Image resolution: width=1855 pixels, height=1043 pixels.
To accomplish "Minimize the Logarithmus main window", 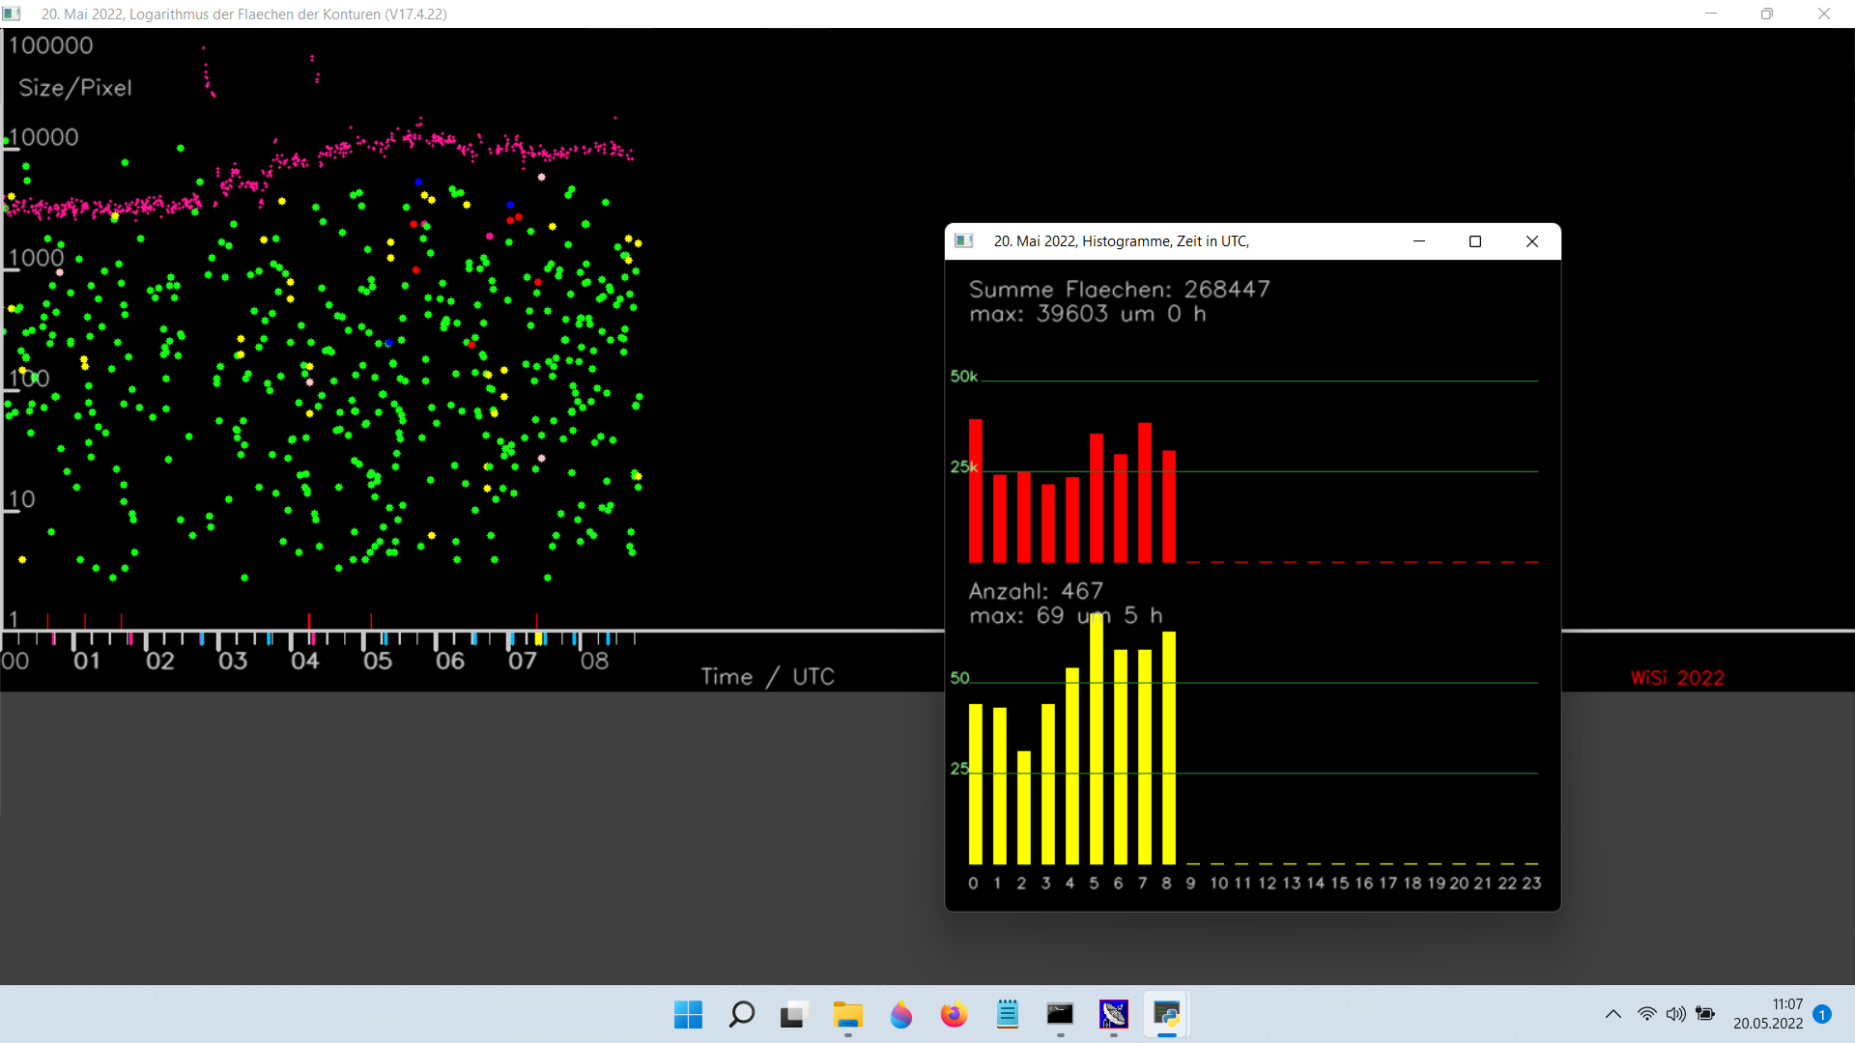I will click(1711, 14).
